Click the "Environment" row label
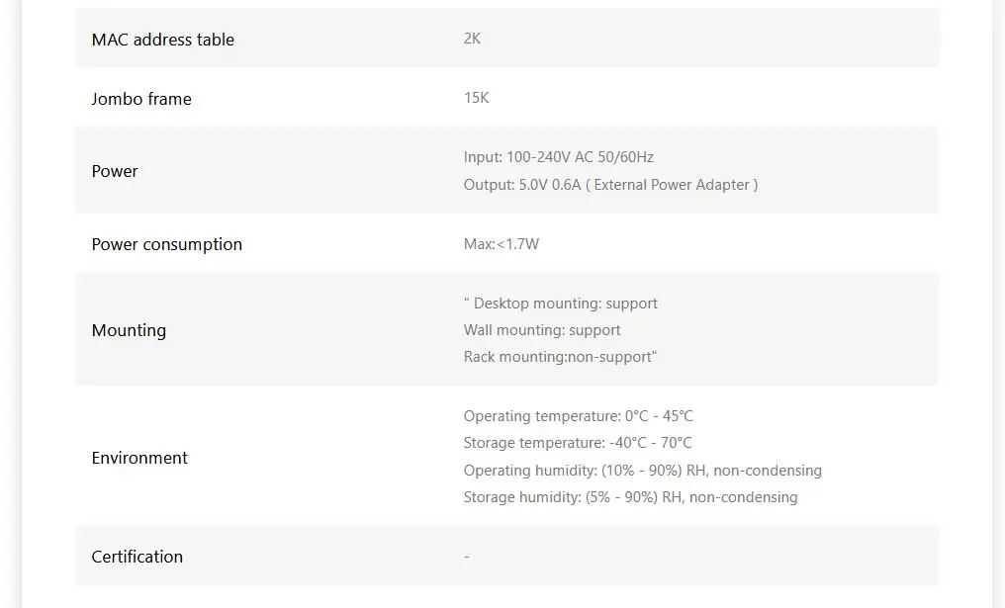Image resolution: width=1005 pixels, height=608 pixels. click(x=139, y=458)
